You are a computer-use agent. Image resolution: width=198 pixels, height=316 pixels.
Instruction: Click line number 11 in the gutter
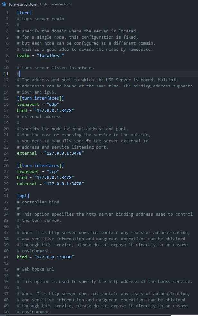pos(6,74)
